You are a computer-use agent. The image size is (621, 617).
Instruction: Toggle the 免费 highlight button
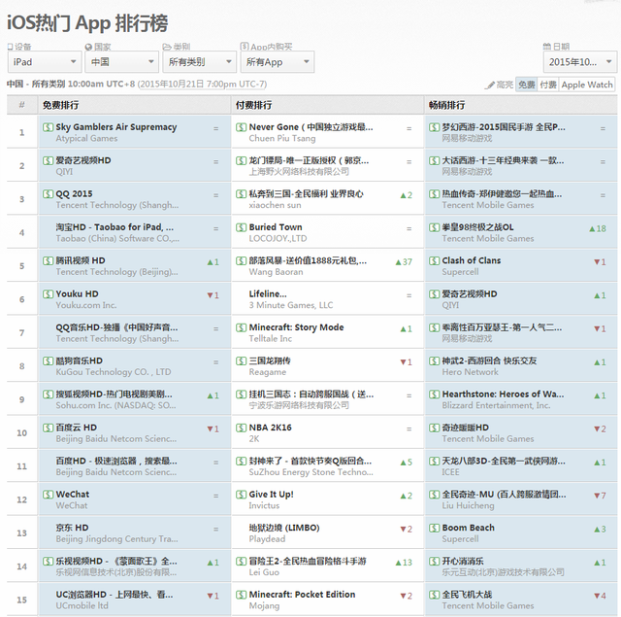pyautogui.click(x=526, y=85)
